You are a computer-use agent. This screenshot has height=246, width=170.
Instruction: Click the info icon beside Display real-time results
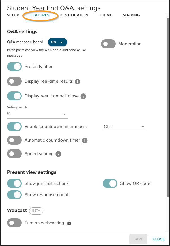point(78,81)
